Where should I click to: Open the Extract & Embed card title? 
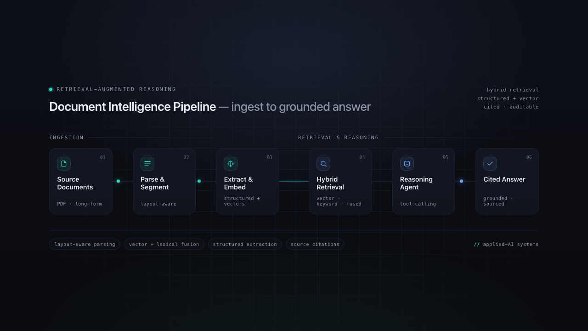point(238,183)
